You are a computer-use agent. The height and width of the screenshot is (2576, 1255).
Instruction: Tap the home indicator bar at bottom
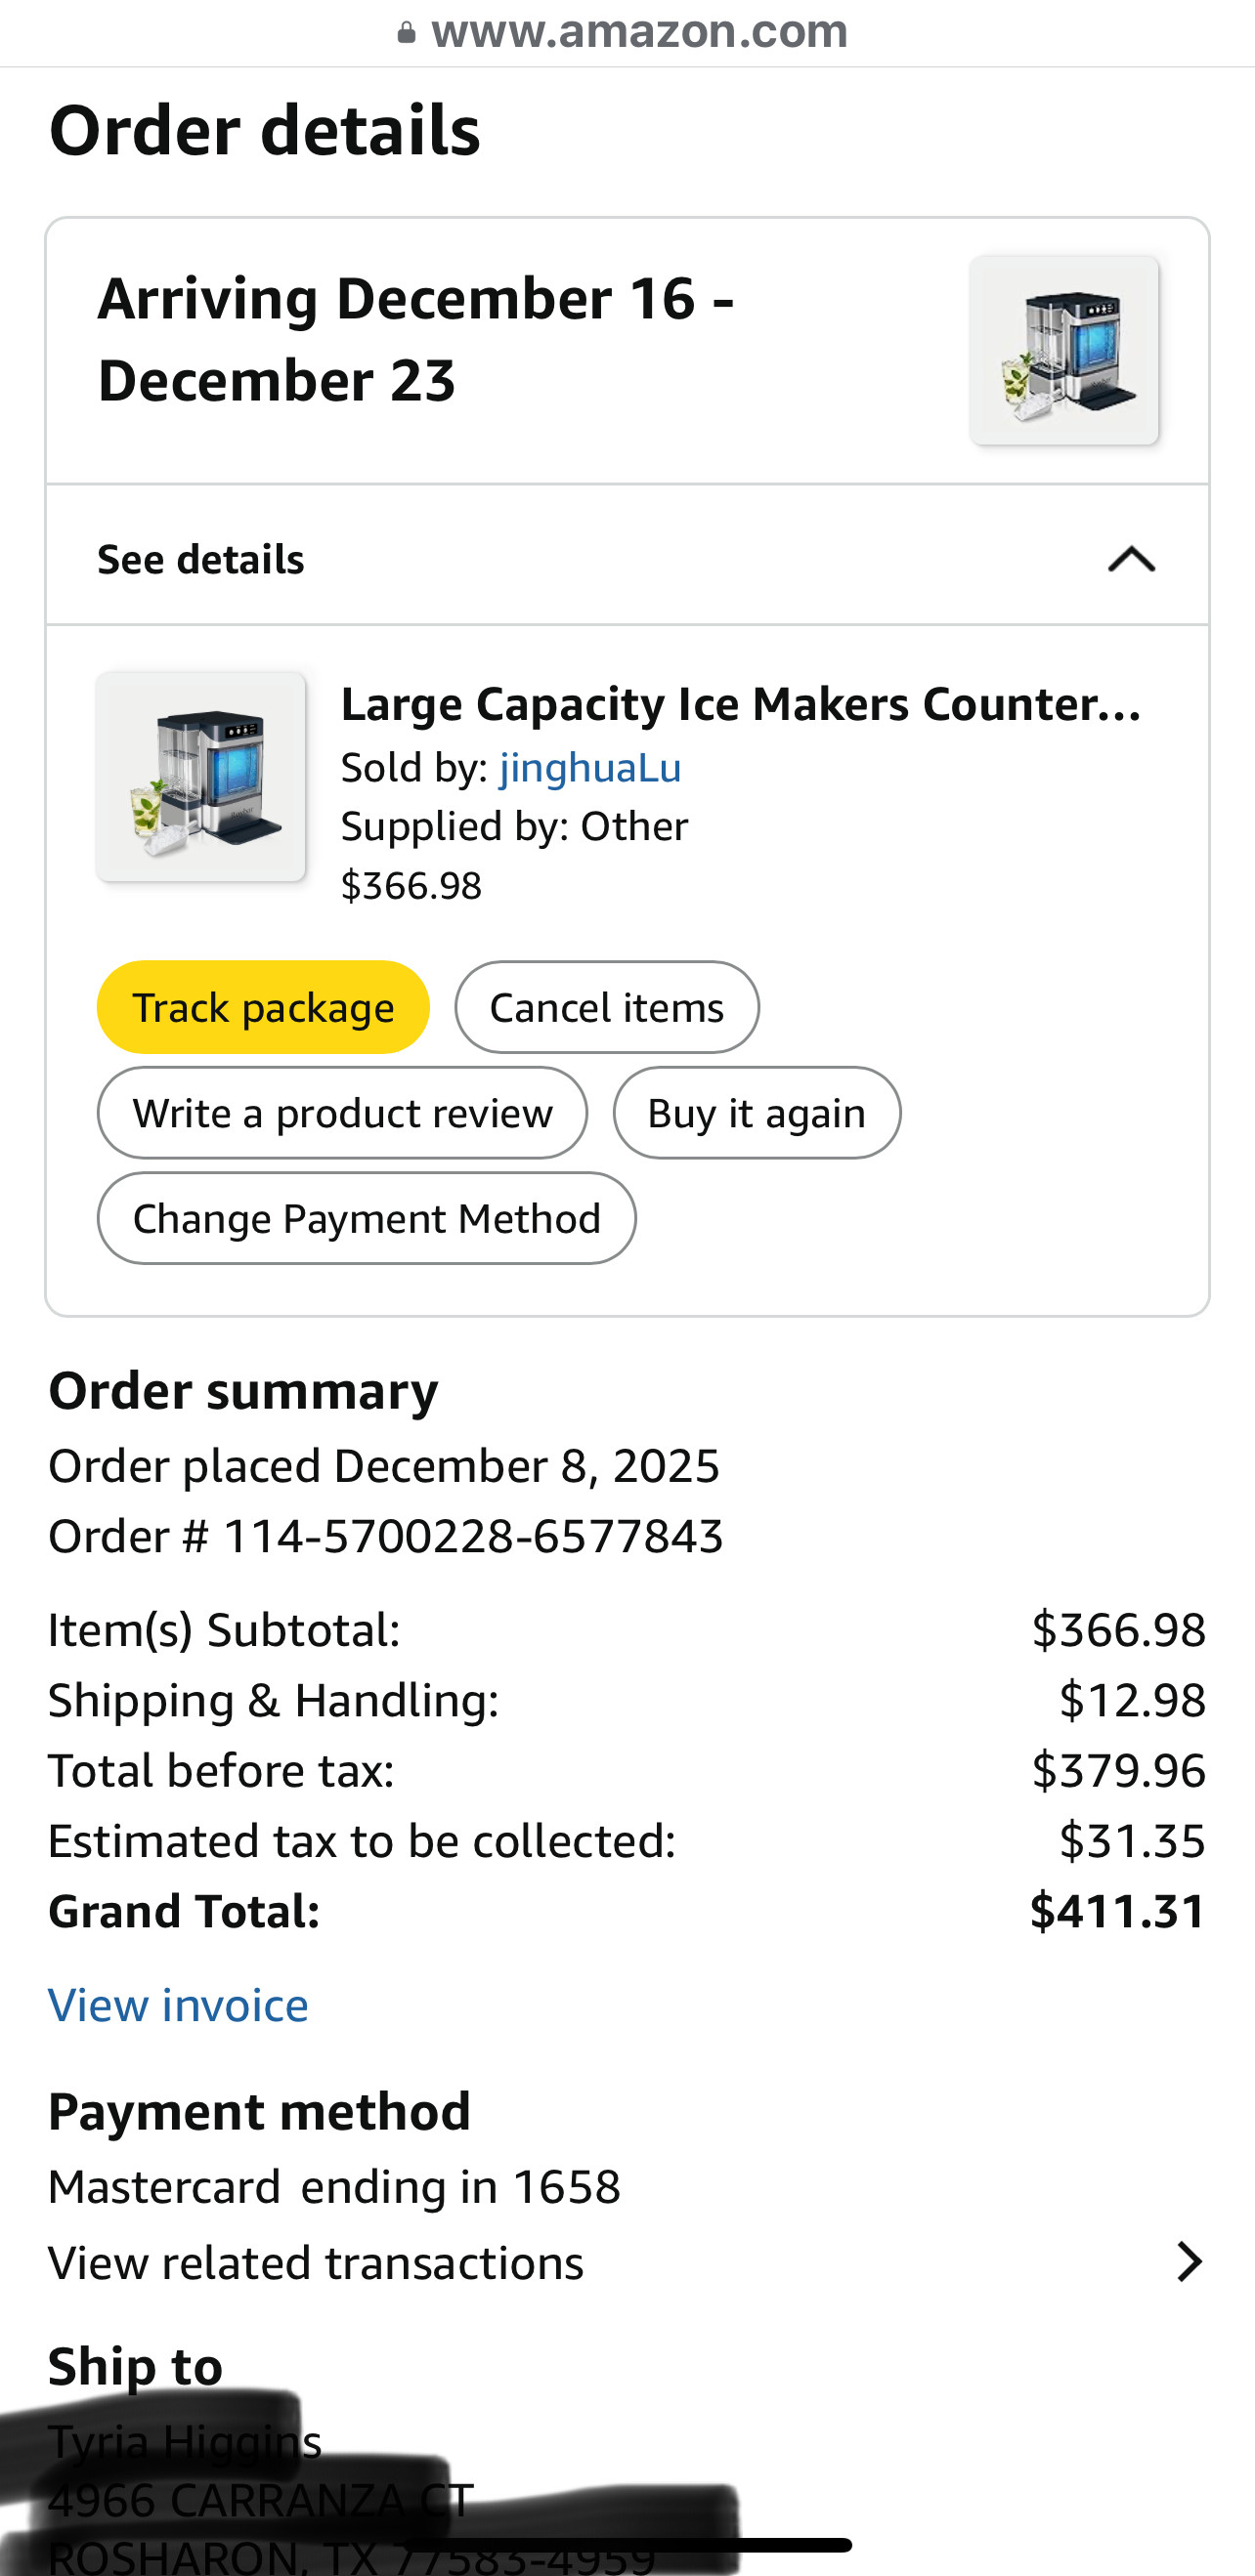point(627,2545)
